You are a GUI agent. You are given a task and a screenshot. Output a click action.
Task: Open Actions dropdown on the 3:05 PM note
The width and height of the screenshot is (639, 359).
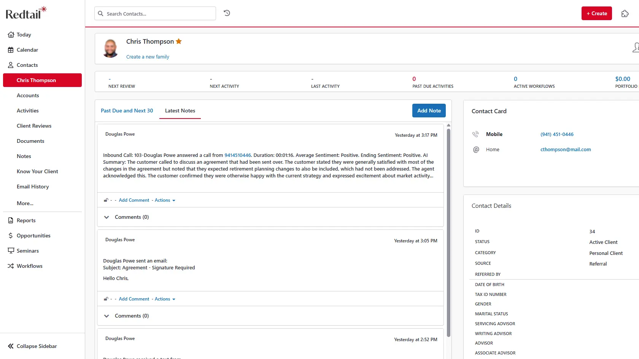[165, 299]
